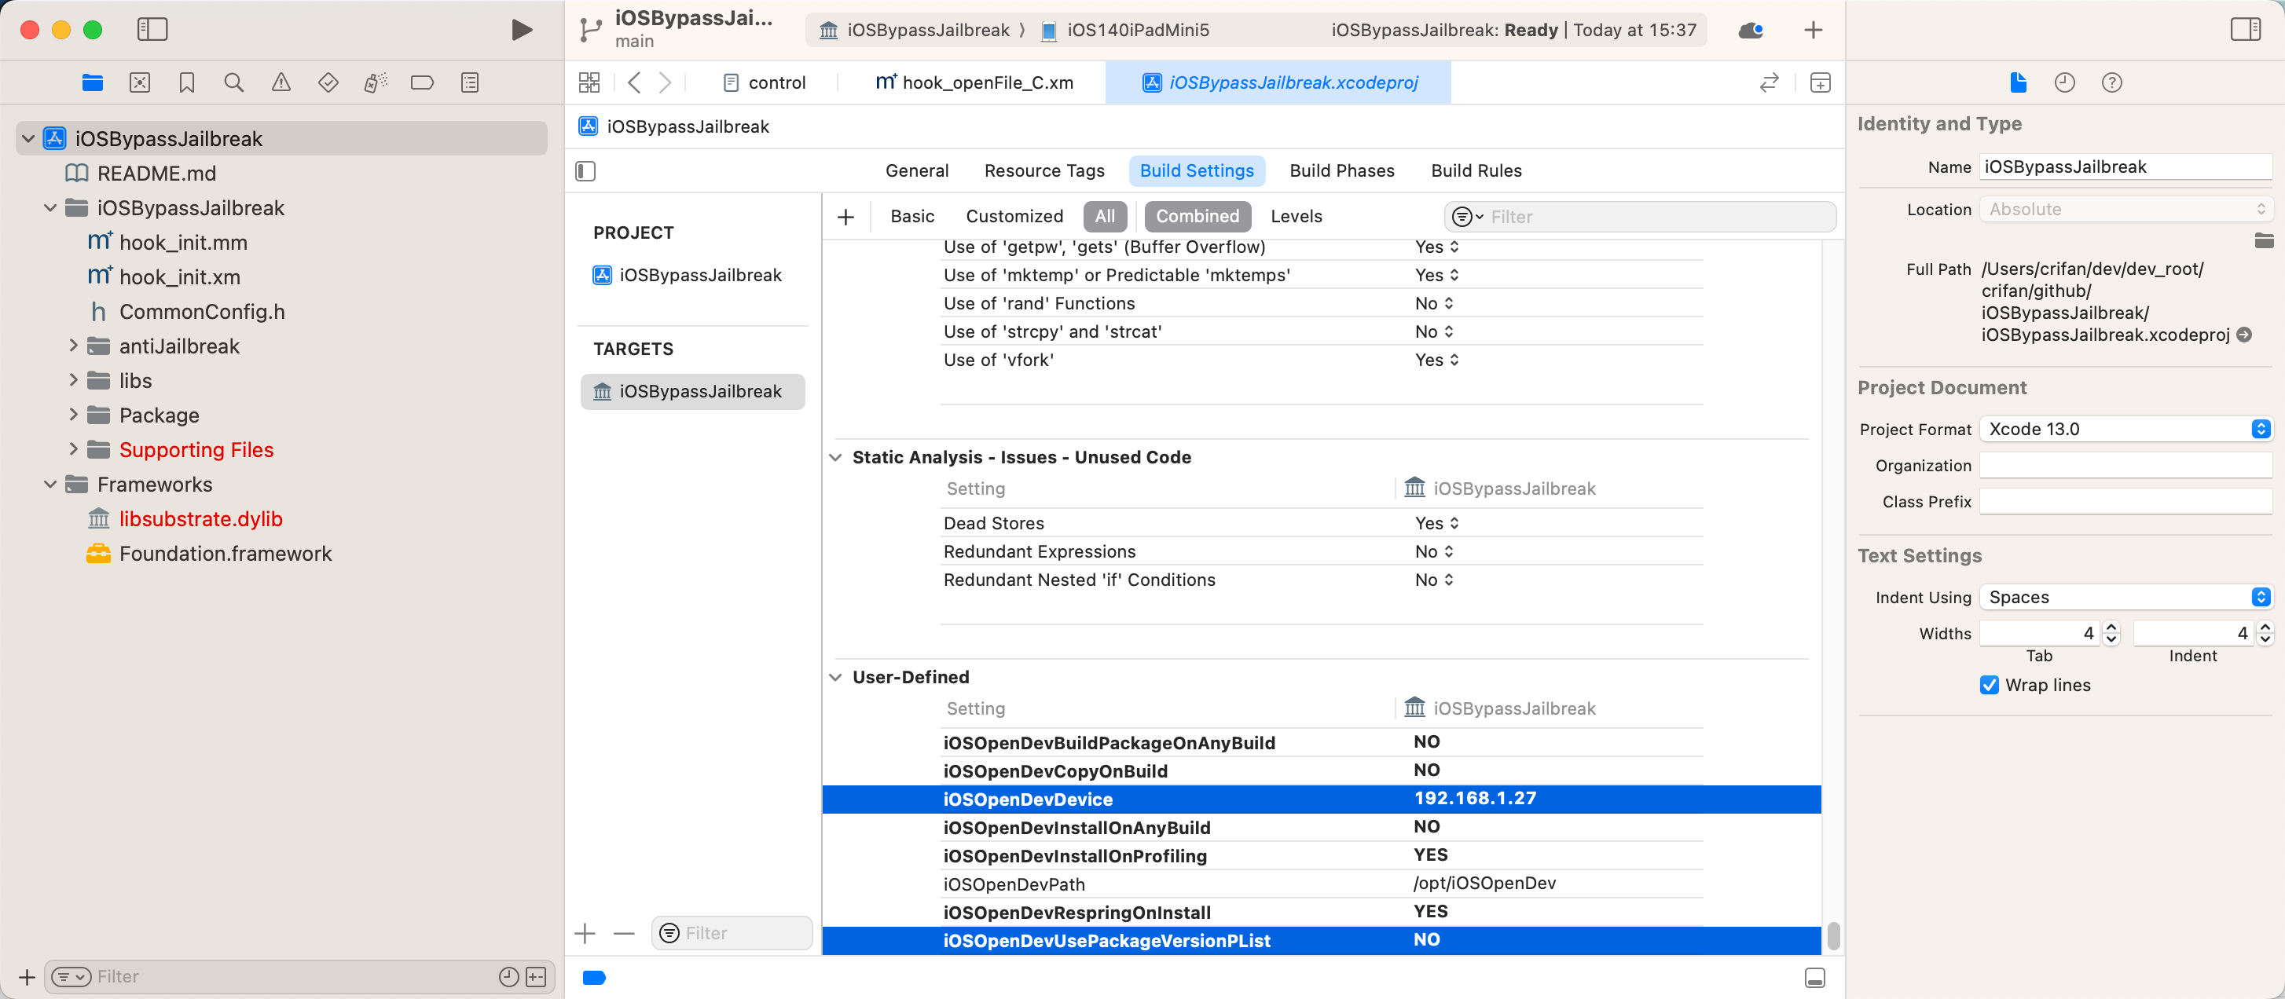2285x999 pixels.
Task: Go forward in editor history
Action: pos(666,82)
